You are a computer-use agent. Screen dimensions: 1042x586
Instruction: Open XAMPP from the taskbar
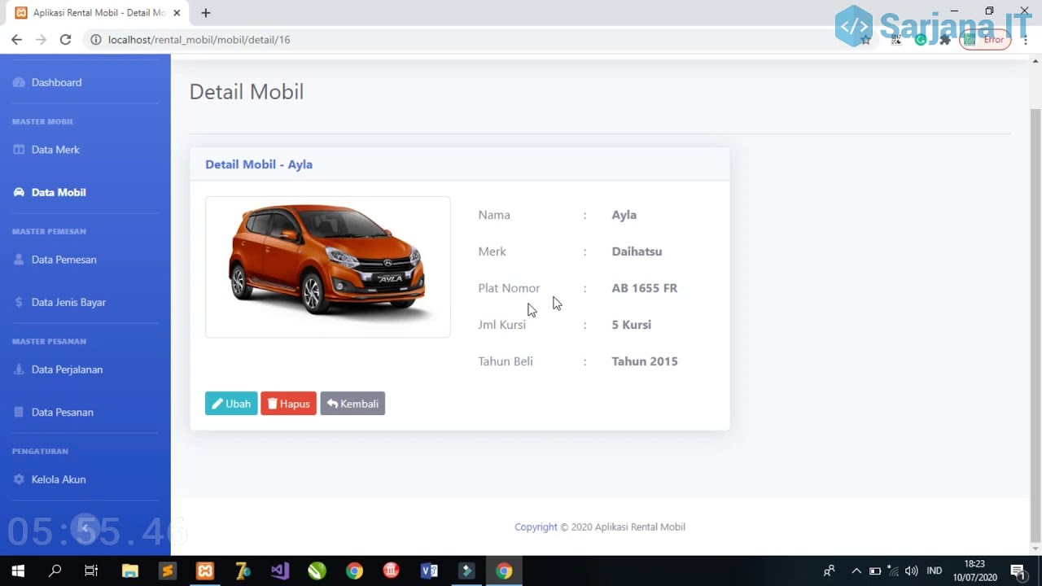point(205,571)
